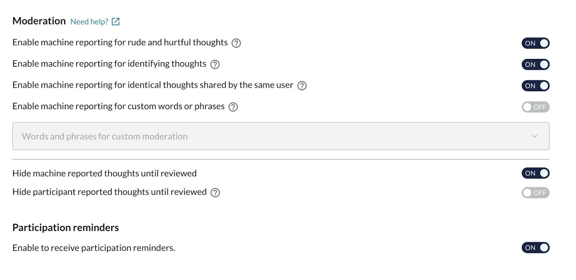Switch off identical thoughts machine reporting toggle
Image resolution: width=576 pixels, height=280 pixels.
(535, 86)
